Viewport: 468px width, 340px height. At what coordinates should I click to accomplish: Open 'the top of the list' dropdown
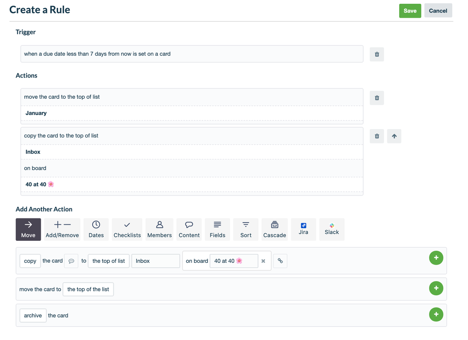[x=89, y=289]
